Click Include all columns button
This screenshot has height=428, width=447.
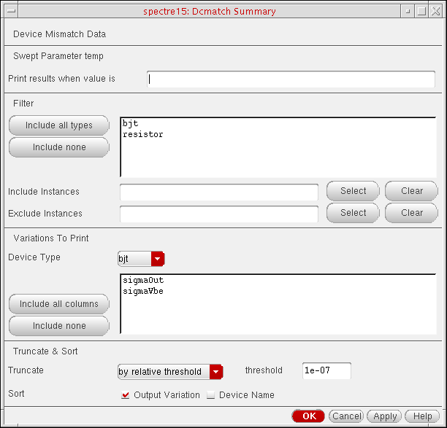[59, 304]
